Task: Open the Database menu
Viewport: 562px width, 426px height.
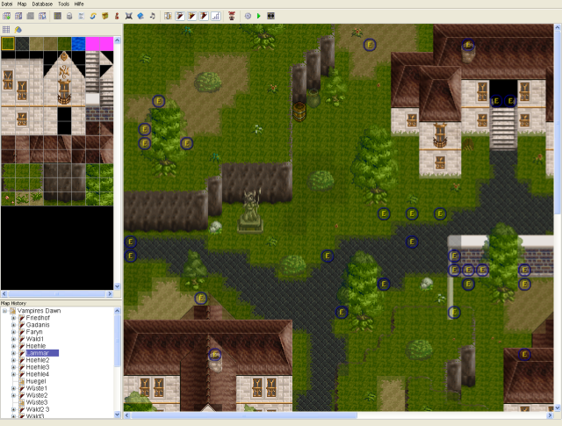Action: [x=40, y=4]
